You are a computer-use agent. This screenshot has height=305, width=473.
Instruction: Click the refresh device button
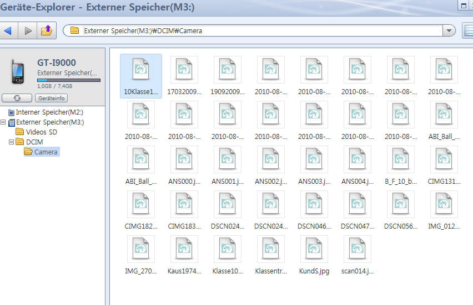(x=17, y=98)
